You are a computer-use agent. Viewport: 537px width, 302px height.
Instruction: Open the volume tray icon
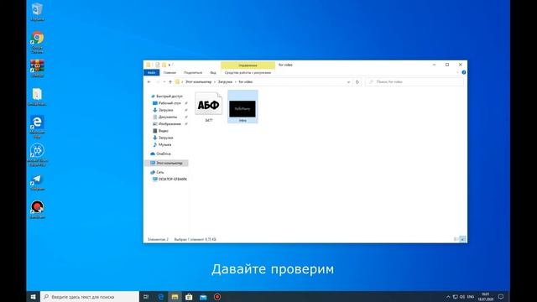[x=462, y=297]
